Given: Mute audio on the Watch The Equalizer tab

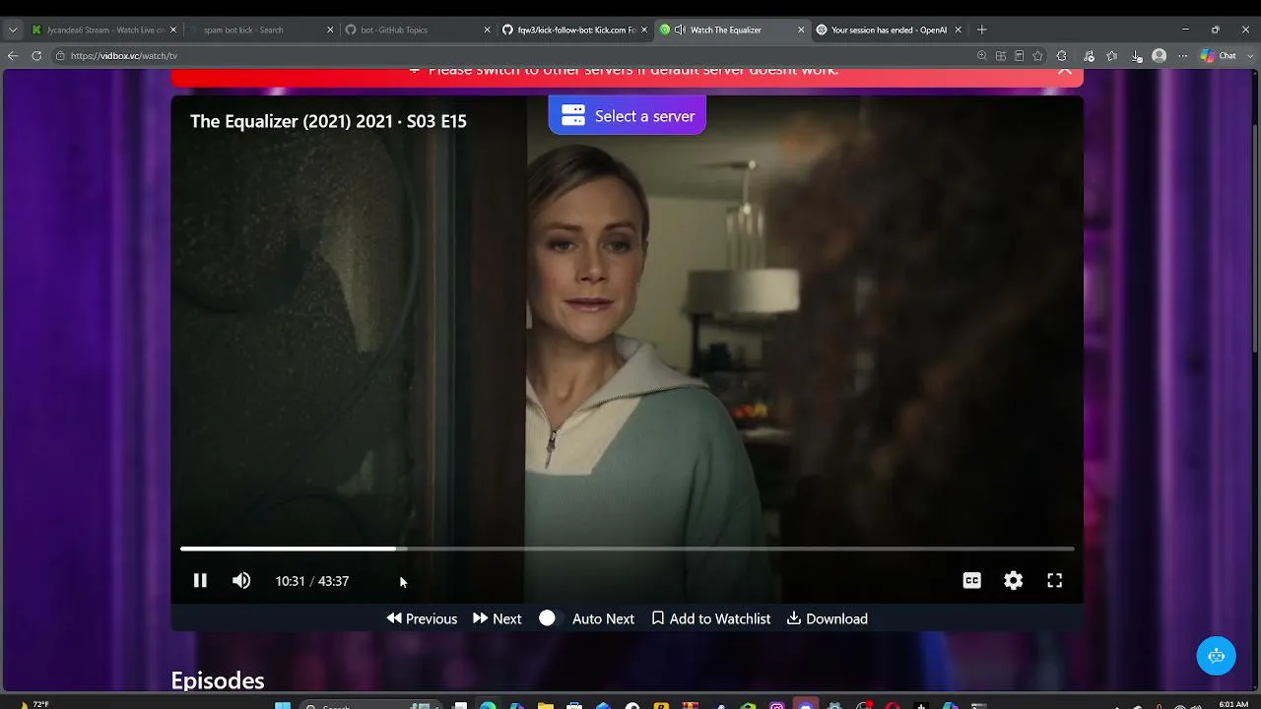Looking at the screenshot, I should pos(679,30).
